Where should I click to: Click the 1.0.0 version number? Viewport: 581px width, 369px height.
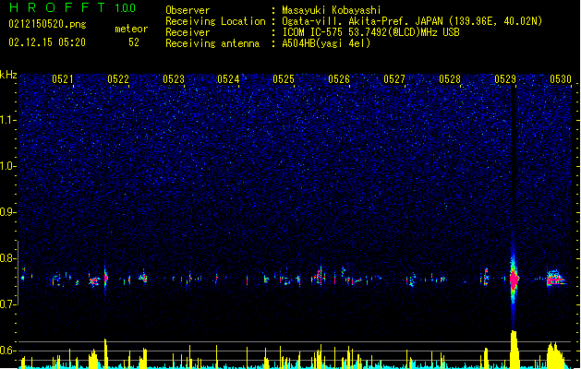coord(125,8)
